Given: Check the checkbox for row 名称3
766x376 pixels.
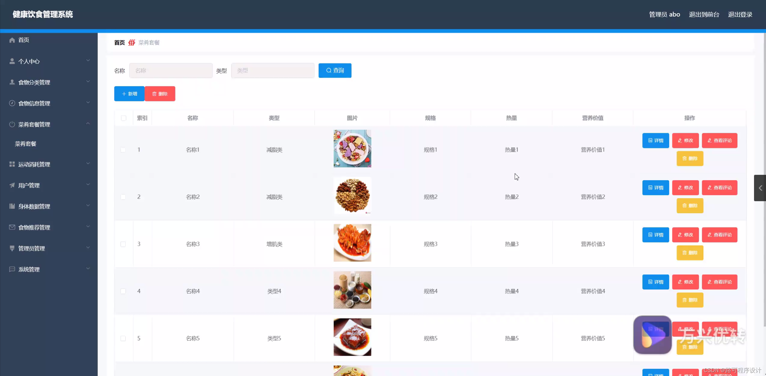Looking at the screenshot, I should click(123, 244).
